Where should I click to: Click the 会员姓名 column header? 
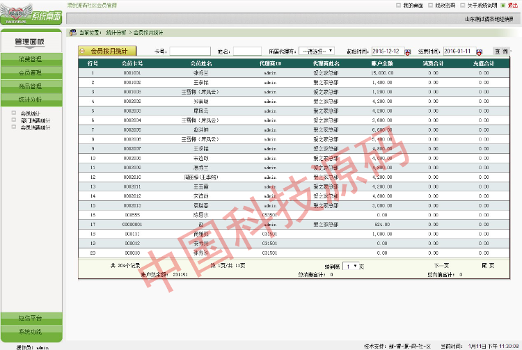click(201, 63)
